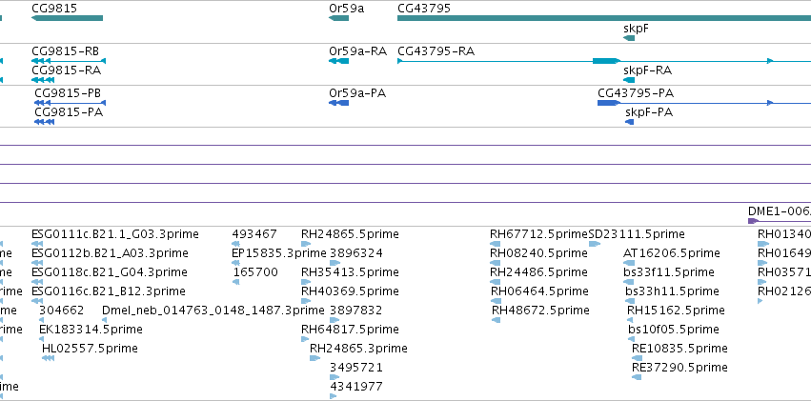The width and height of the screenshot is (811, 401).
Task: Select the CG9815-RB transcript
Action: (x=69, y=61)
